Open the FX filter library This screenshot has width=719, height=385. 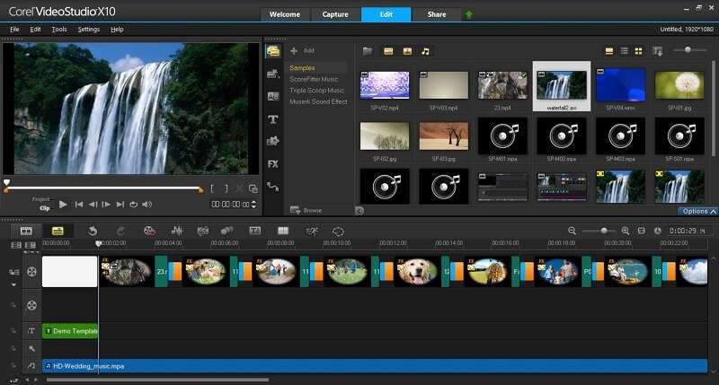pos(273,164)
